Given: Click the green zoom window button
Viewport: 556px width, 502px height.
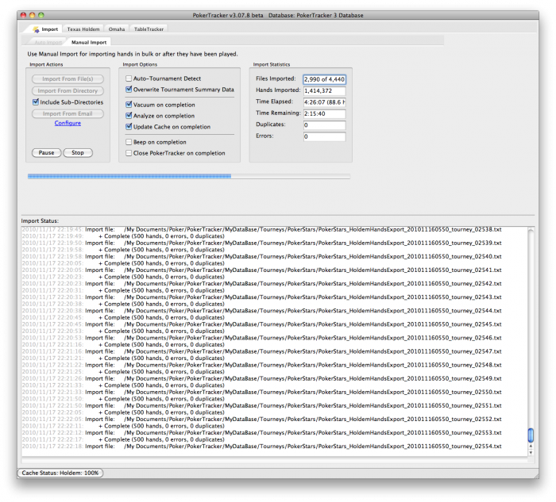Looking at the screenshot, I should pos(41,15).
